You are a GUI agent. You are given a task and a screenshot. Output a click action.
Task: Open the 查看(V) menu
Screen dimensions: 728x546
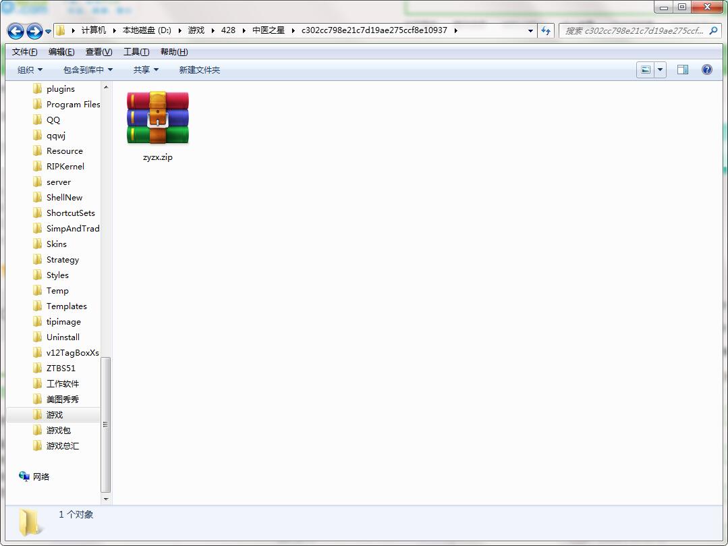click(99, 51)
